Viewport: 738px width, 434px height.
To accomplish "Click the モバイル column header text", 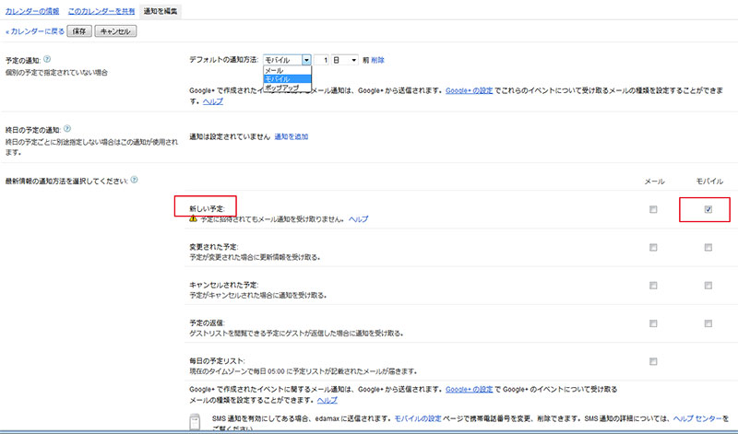I will (709, 182).
